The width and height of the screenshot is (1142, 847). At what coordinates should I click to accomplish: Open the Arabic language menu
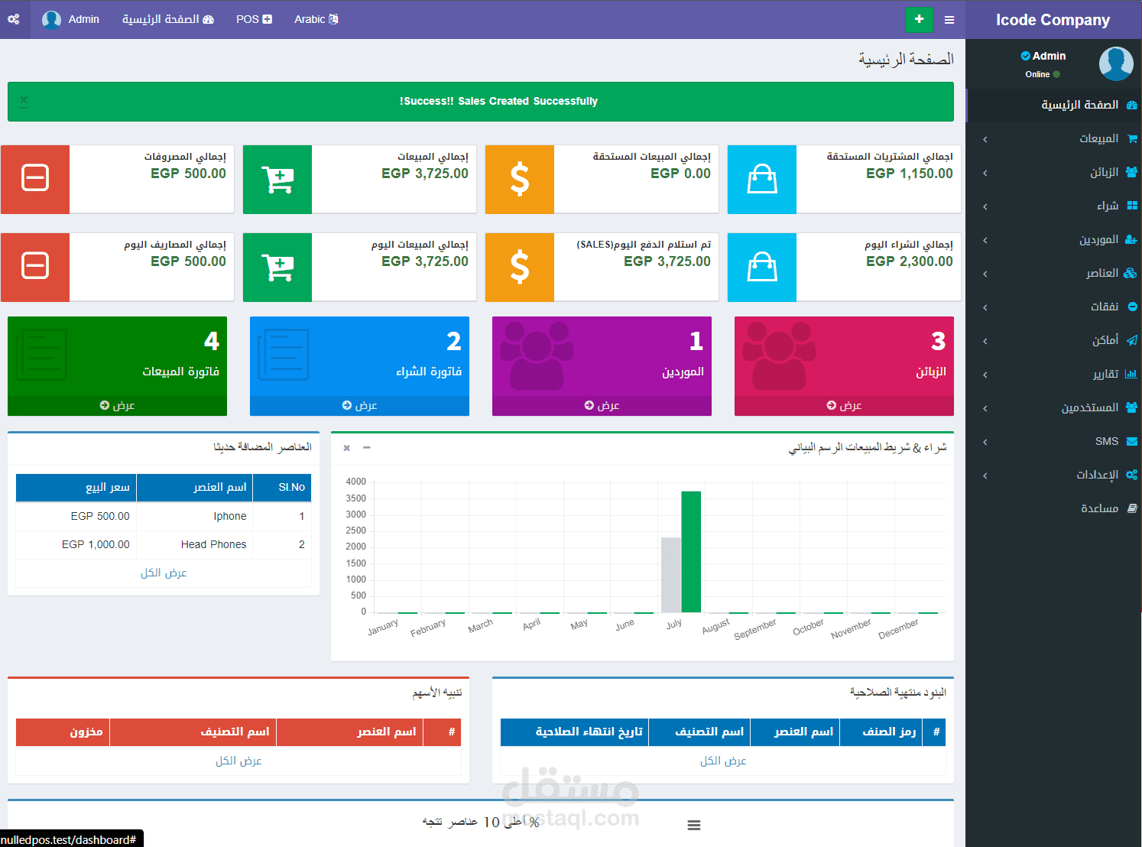pos(316,19)
